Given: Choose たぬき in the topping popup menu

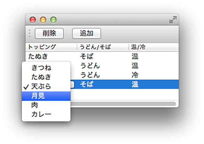Looking at the screenshot, I should coord(46,77).
